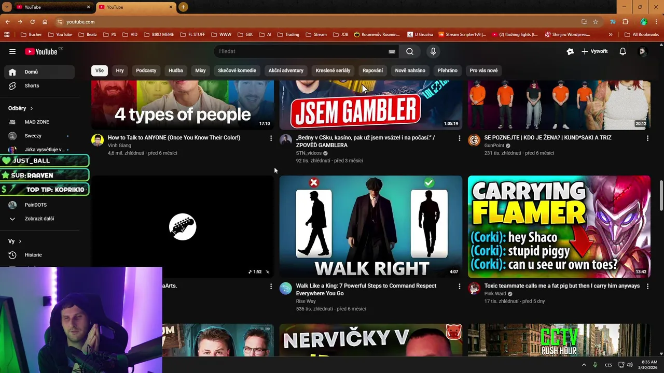This screenshot has height=373, width=664.
Task: Open the browser home button
Action: 45,22
